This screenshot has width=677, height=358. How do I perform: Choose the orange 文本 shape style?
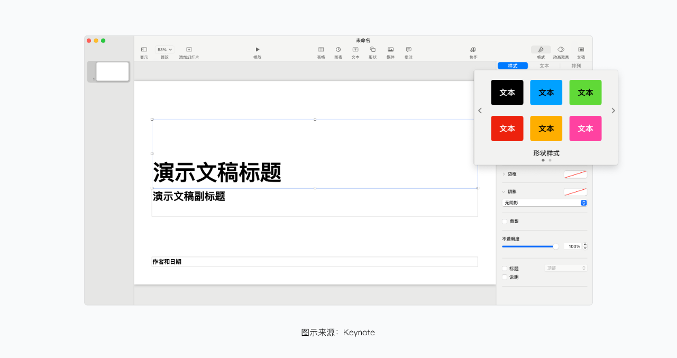[546, 128]
